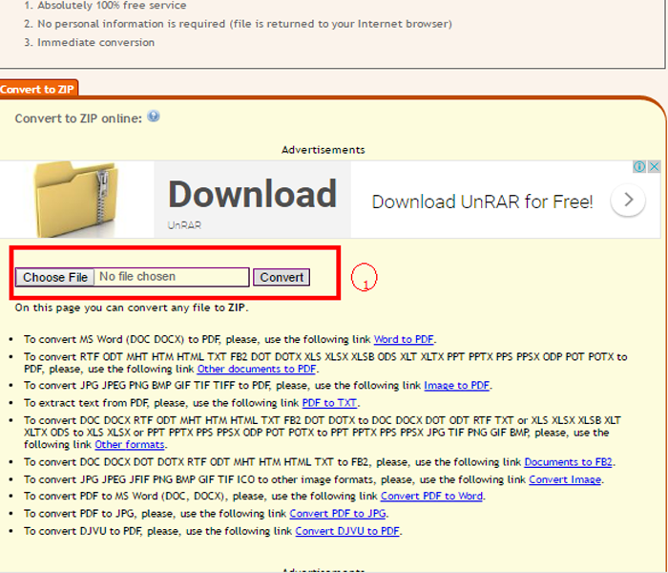Click the arrow button on the UnRAR ad
Screen dimensions: 668x573
[x=628, y=200]
